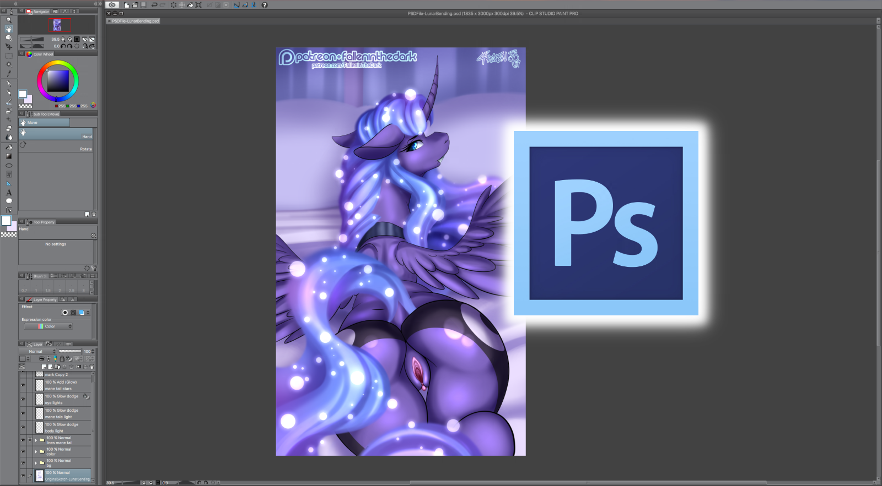The width and height of the screenshot is (882, 486).
Task: Select the Pen tool
Action: 9,84
